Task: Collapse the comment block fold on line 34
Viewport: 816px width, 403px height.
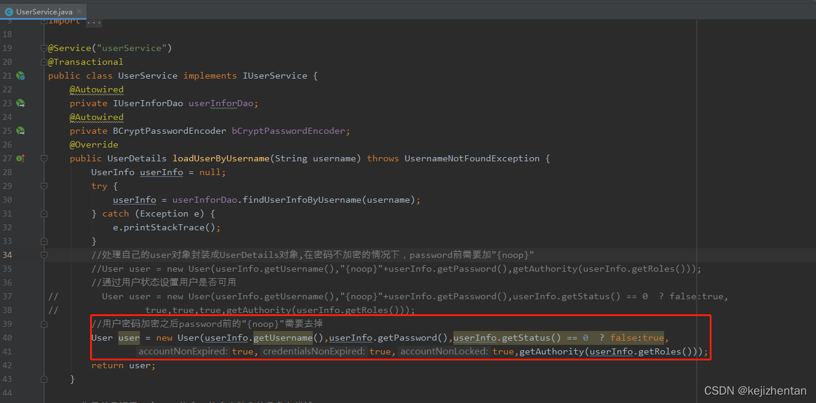Action: point(44,255)
